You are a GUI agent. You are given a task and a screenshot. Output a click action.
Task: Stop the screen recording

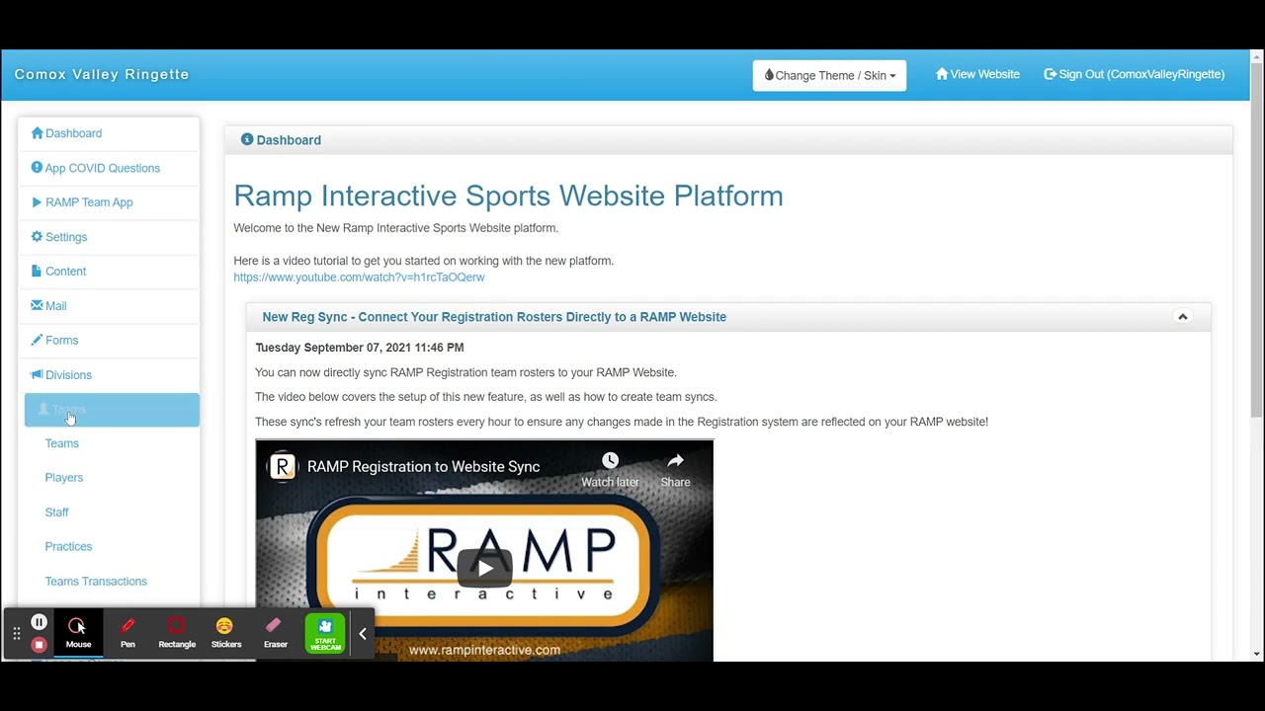(x=39, y=645)
